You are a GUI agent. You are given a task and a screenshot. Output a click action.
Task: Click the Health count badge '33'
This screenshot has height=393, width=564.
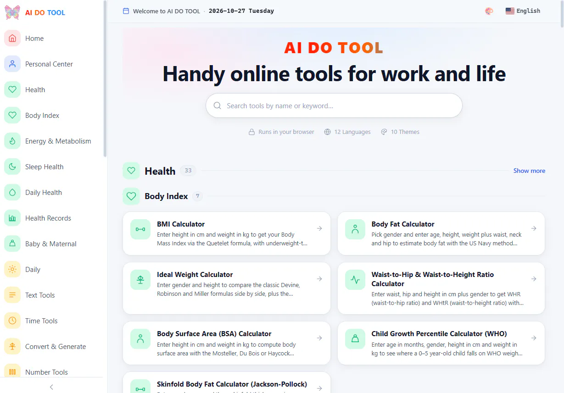point(188,171)
